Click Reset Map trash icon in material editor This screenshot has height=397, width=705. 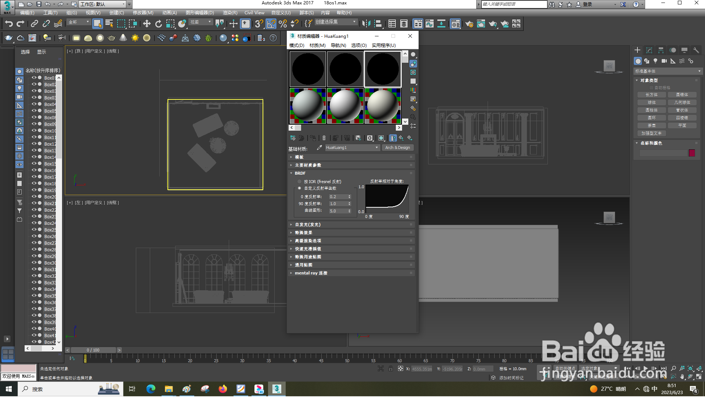coord(324,138)
